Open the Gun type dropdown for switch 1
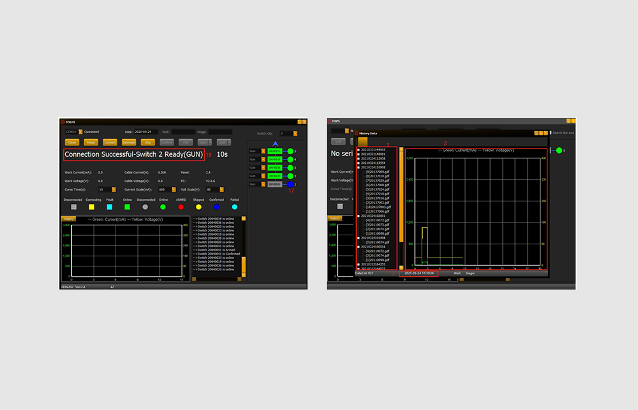 (263, 184)
